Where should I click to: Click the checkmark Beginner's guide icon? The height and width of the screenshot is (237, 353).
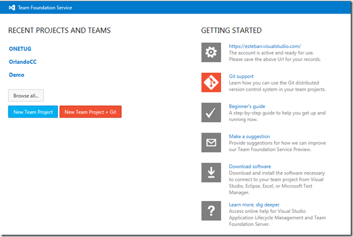click(x=211, y=113)
